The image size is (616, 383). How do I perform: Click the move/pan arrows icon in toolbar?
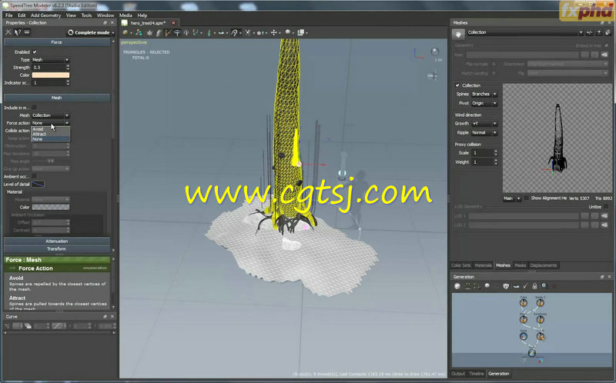pos(274,33)
